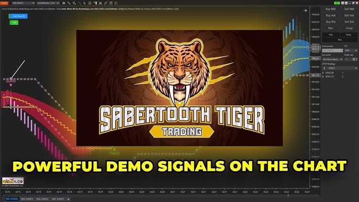Click the Sell Bid button
The width and height of the screenshot is (359, 202).
pos(349,22)
